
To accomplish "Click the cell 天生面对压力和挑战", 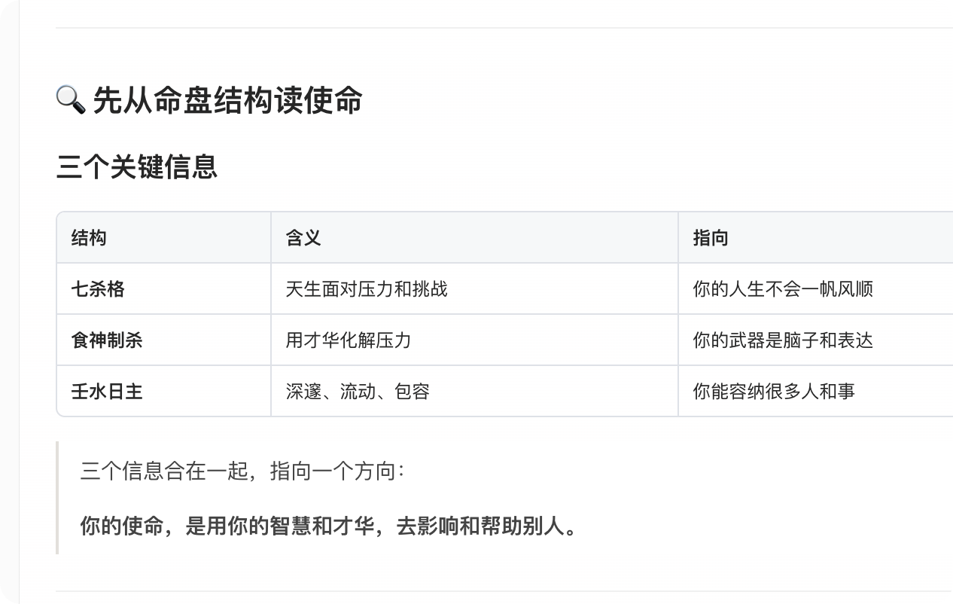I will [x=367, y=289].
